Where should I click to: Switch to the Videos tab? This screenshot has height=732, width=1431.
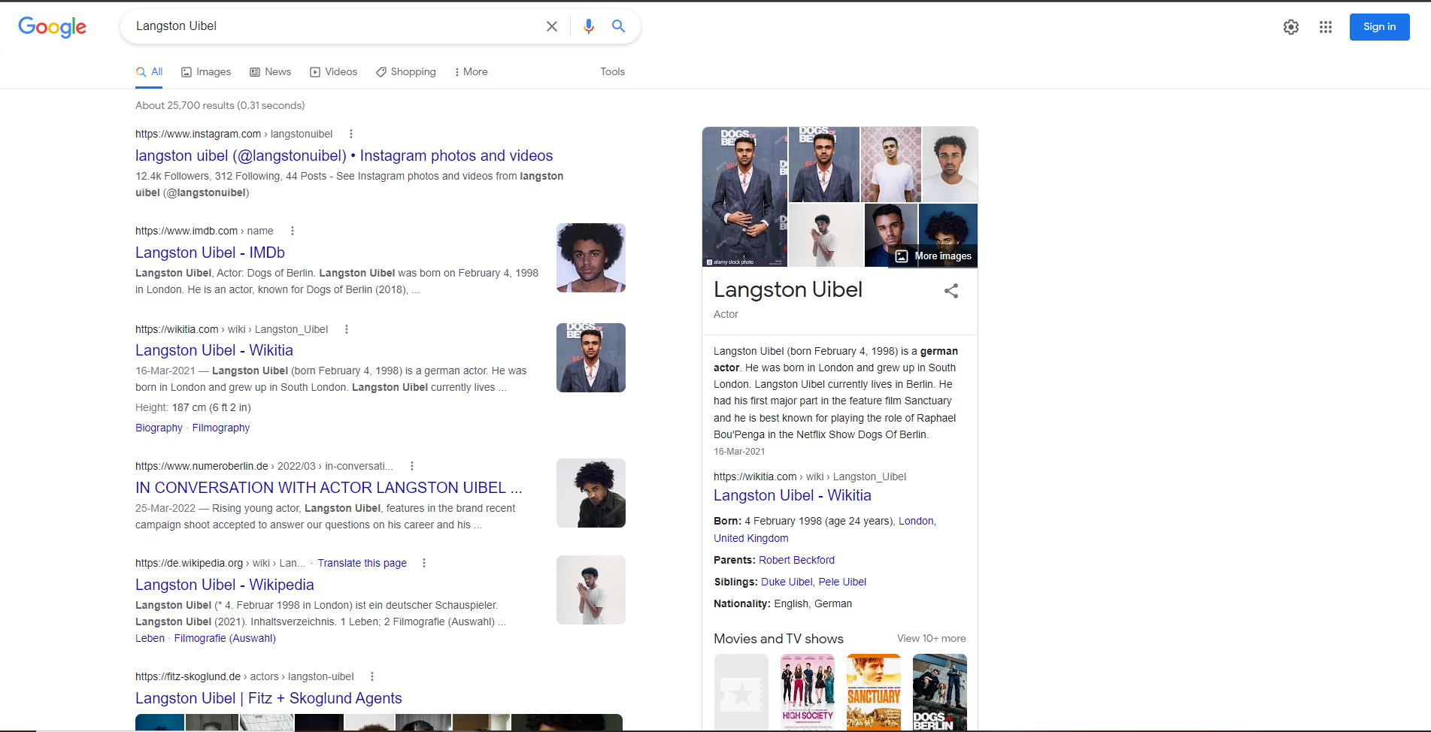point(334,72)
